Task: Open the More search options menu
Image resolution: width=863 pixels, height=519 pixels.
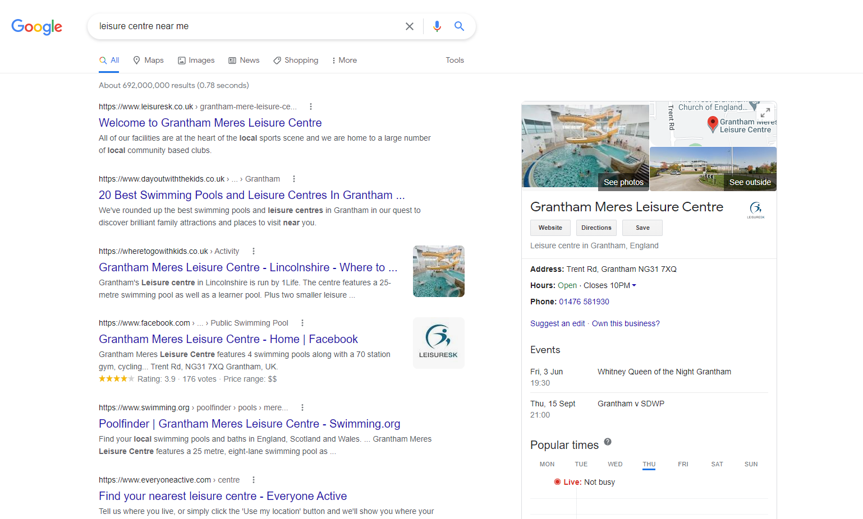Action: click(345, 61)
